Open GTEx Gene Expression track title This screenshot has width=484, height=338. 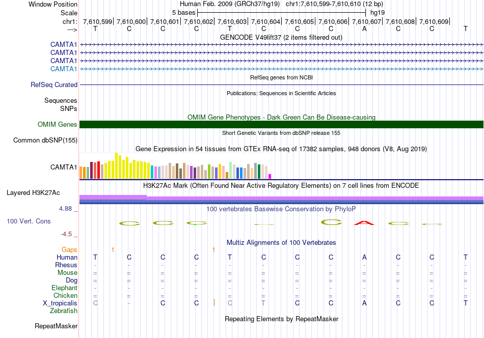(281, 149)
